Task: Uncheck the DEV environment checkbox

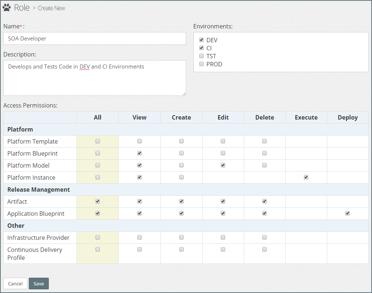Action: pyautogui.click(x=201, y=40)
